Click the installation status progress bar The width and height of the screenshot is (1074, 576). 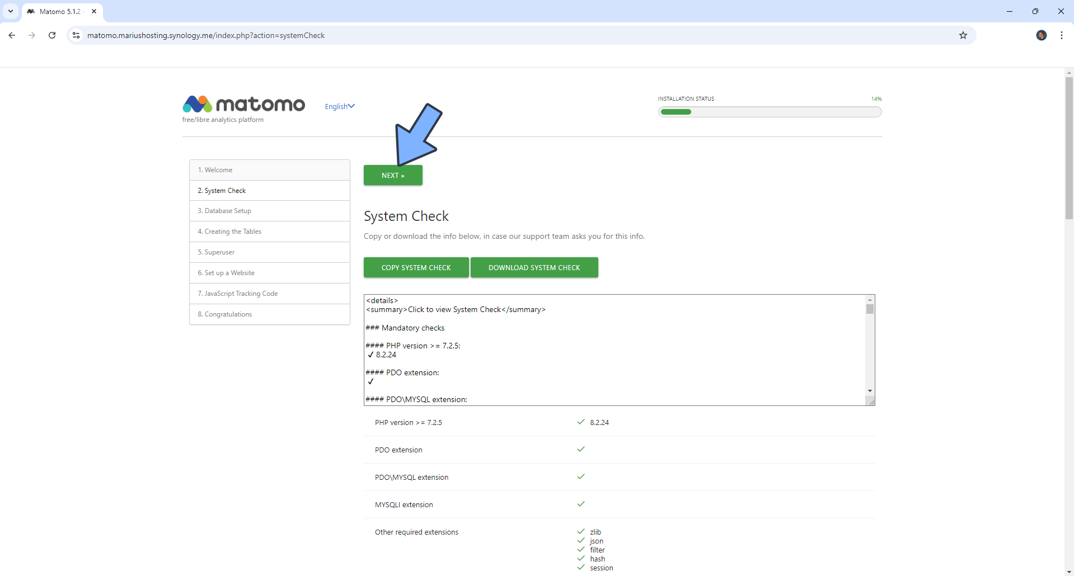coord(770,112)
